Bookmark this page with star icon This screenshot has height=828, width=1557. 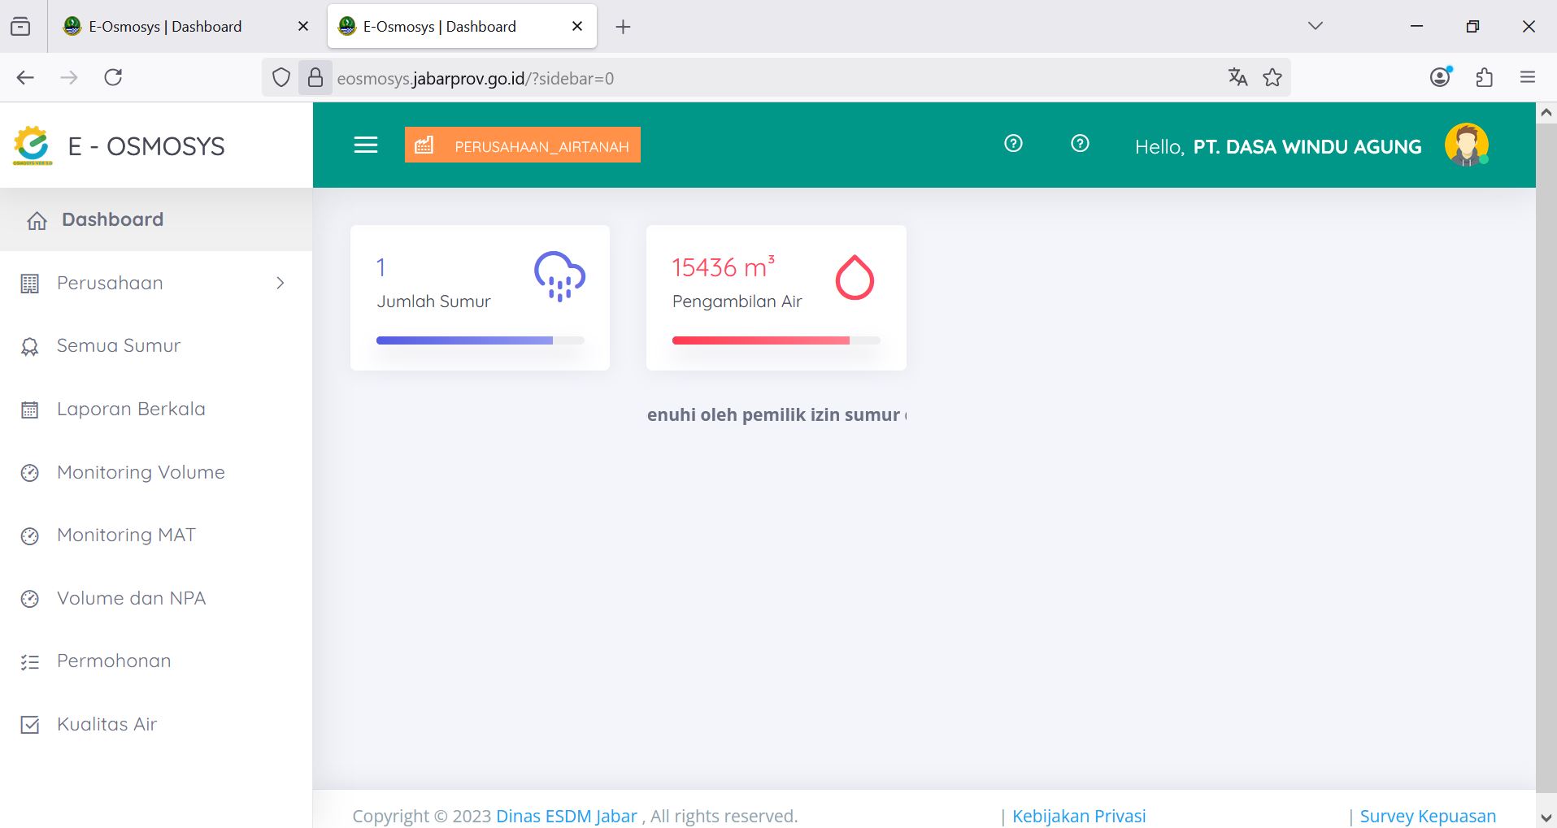1272,77
